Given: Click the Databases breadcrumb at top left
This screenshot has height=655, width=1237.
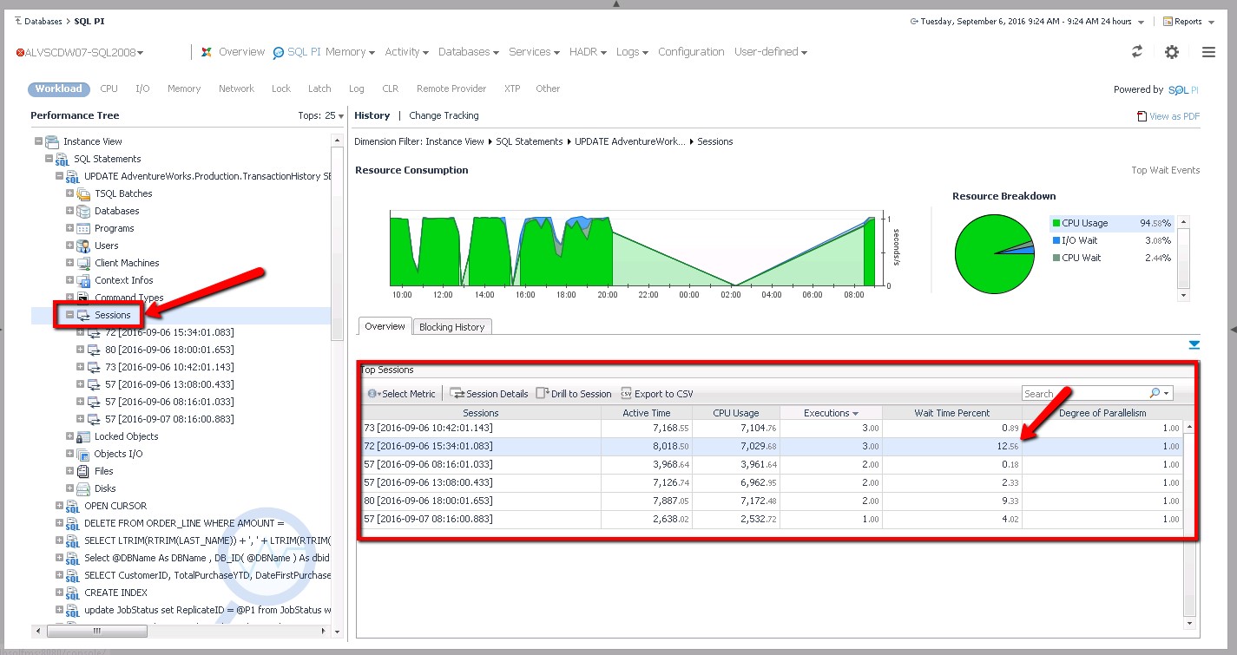Looking at the screenshot, I should click(43, 22).
